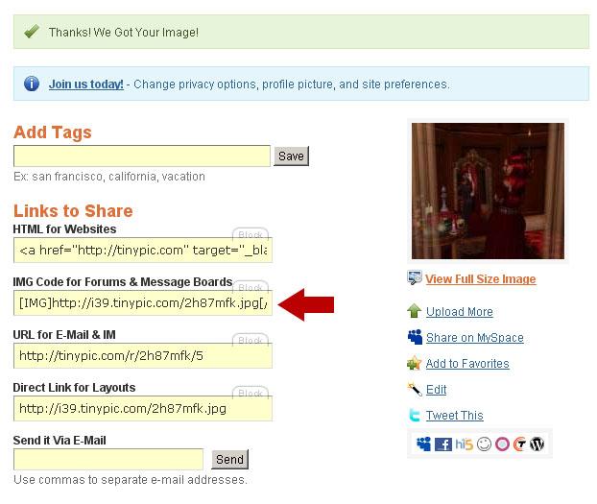The image size is (597, 504).
Task: Open the Join us today link
Action: point(86,84)
